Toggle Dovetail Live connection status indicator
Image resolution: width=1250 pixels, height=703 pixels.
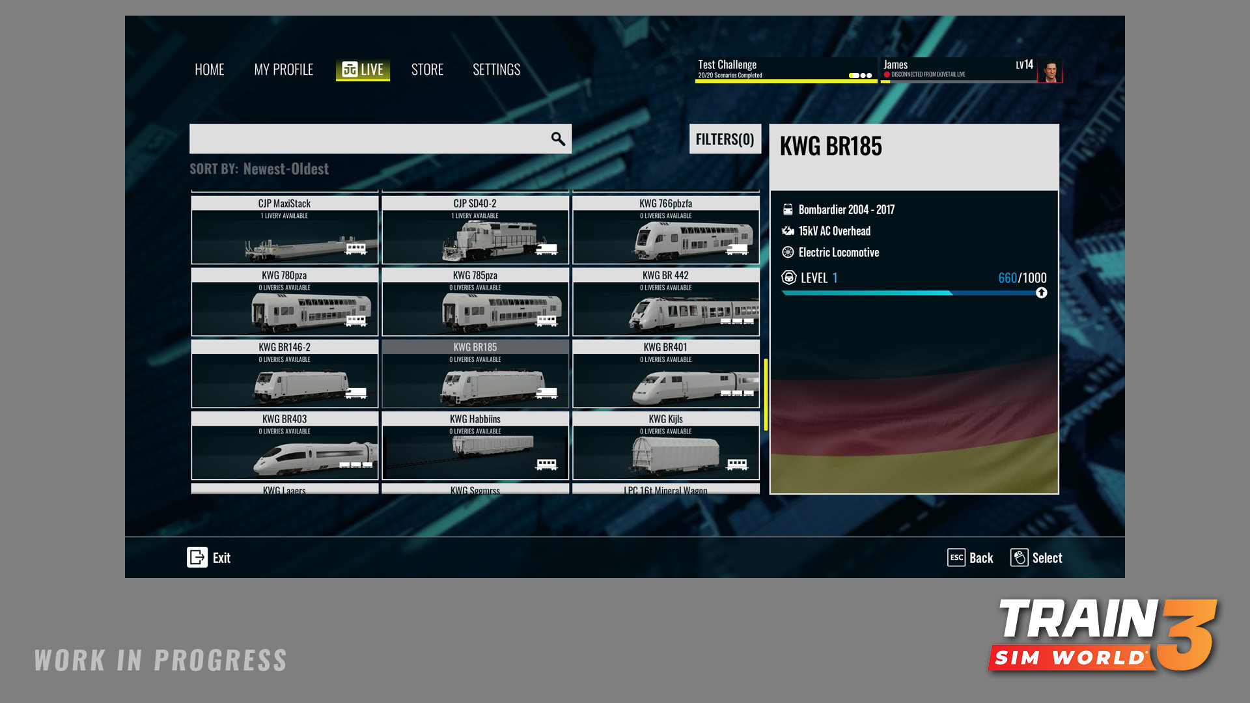click(887, 75)
